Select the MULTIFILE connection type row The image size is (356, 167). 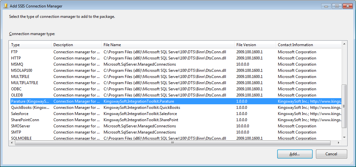(175, 77)
